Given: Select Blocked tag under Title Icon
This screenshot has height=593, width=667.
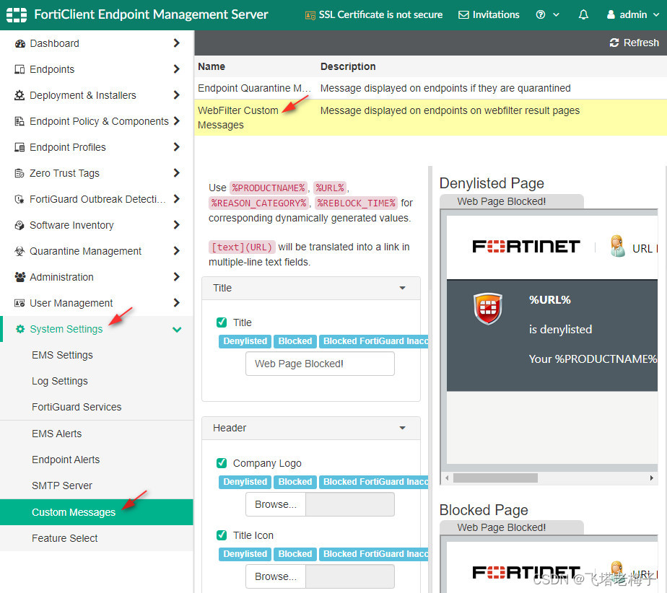Looking at the screenshot, I should (x=295, y=554).
